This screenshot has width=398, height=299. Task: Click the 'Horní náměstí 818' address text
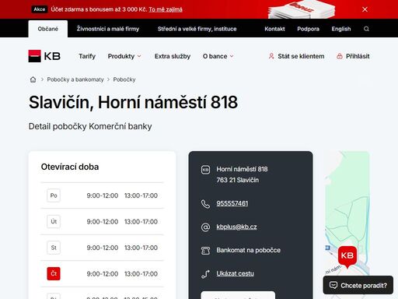[242, 169]
